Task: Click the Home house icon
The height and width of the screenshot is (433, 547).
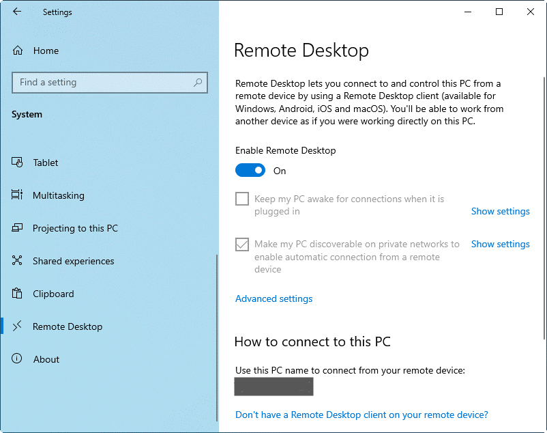Action: tap(18, 51)
